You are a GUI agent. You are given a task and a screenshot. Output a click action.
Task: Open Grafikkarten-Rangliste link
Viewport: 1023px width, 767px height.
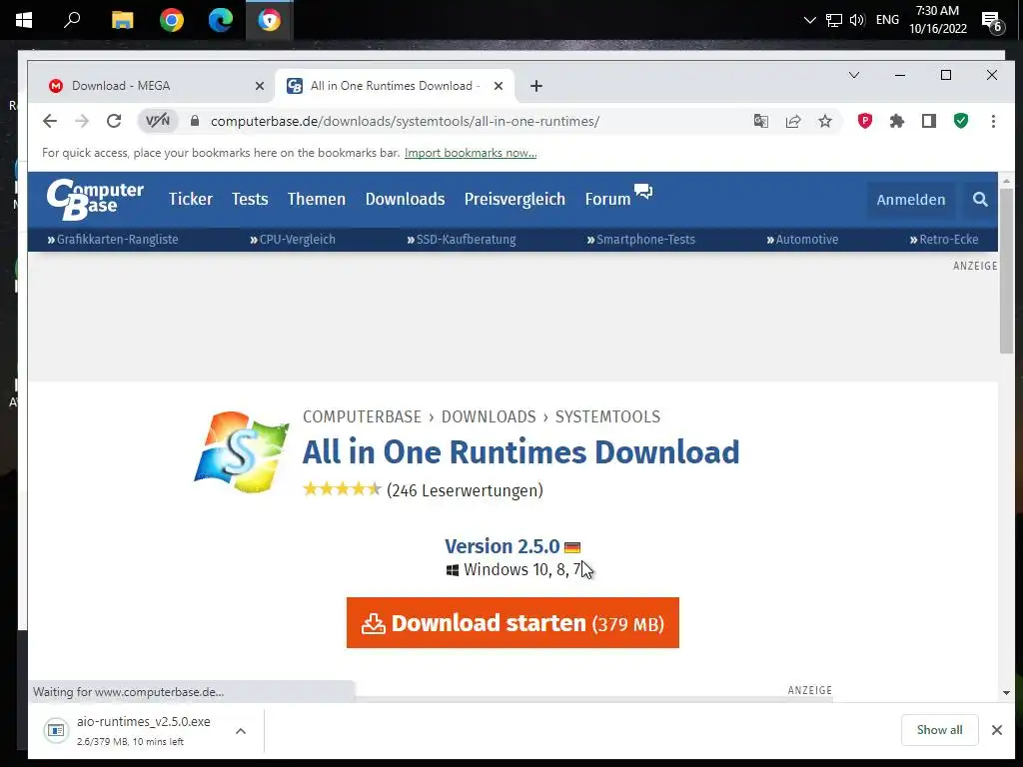tap(112, 240)
